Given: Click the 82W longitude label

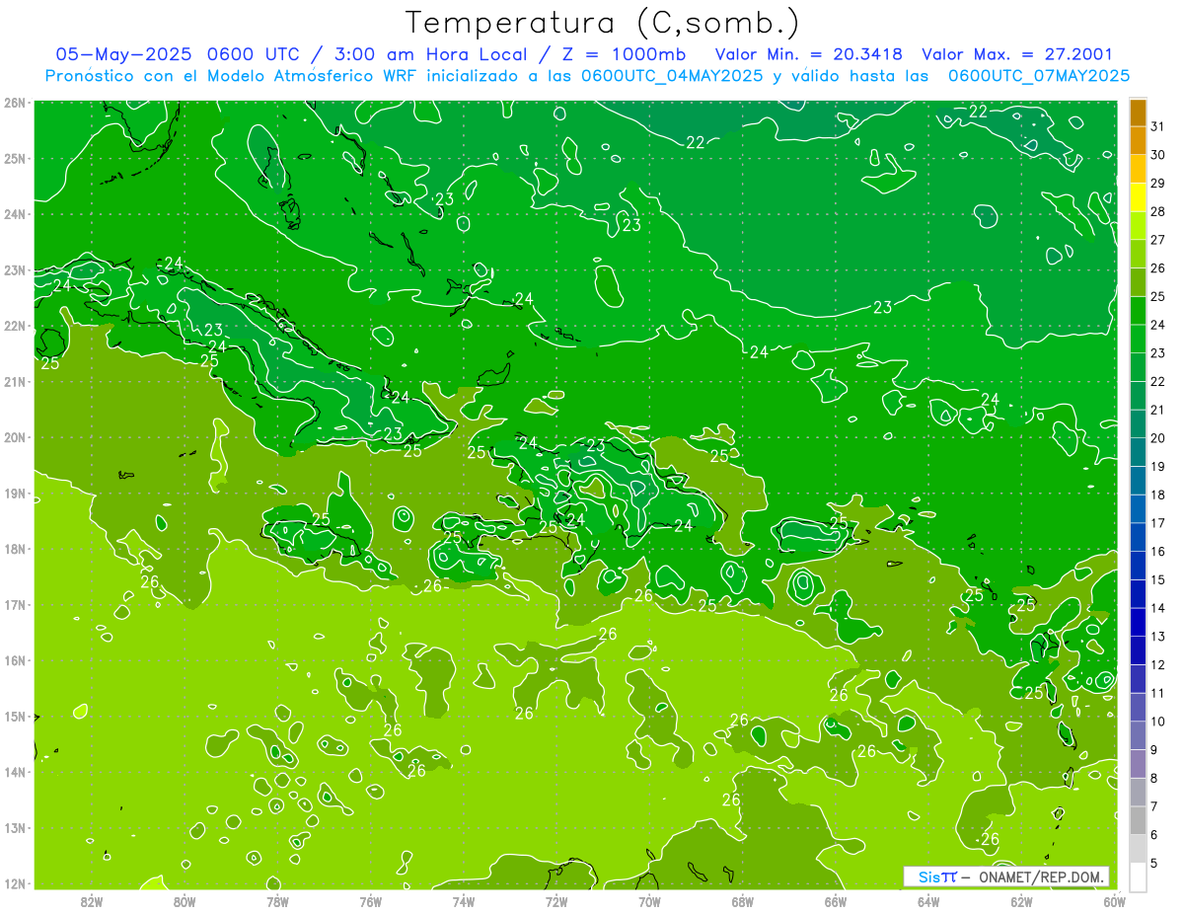Looking at the screenshot, I should [x=92, y=901].
